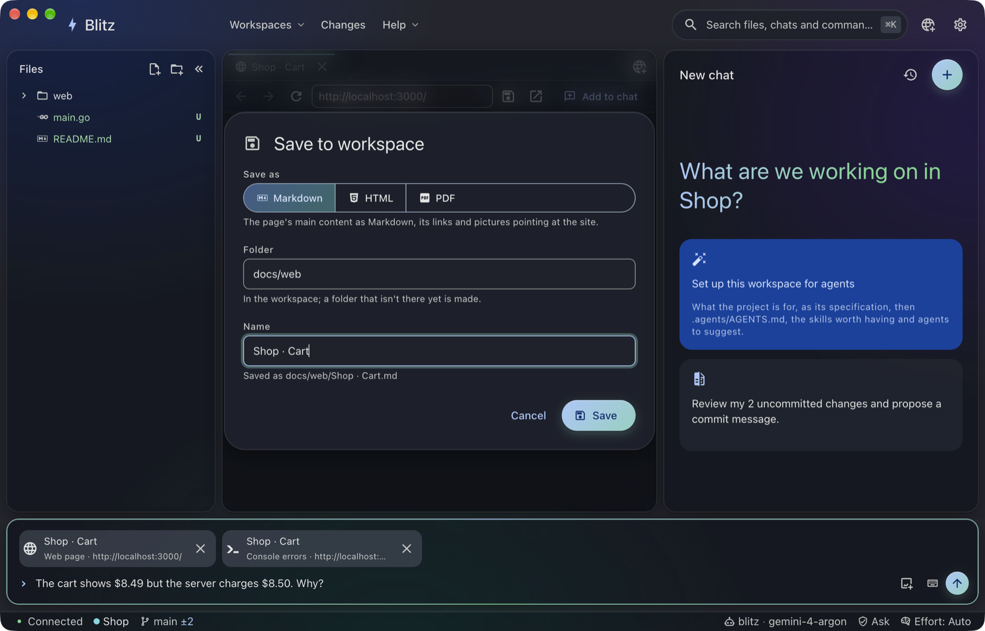
Task: Click the add image attachment icon in chat input
Action: point(907,583)
